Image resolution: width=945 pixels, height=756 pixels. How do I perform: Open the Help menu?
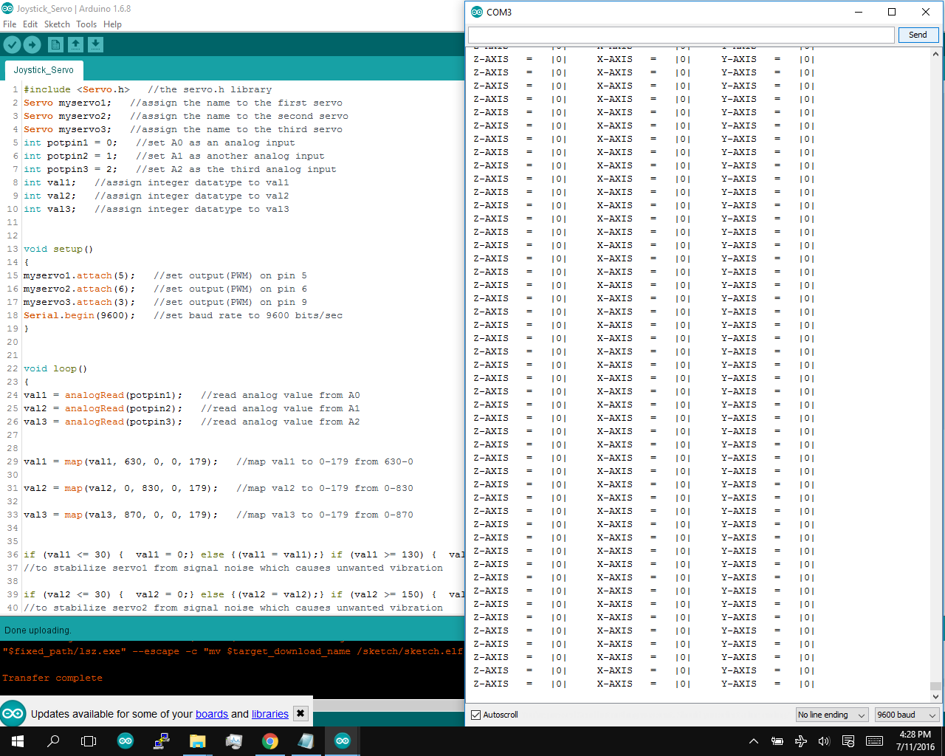click(112, 24)
